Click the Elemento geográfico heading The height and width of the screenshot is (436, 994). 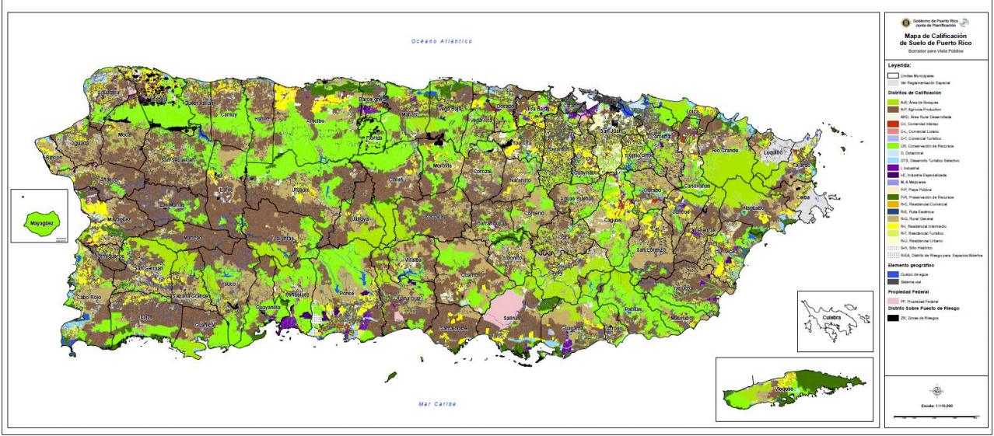(912, 265)
